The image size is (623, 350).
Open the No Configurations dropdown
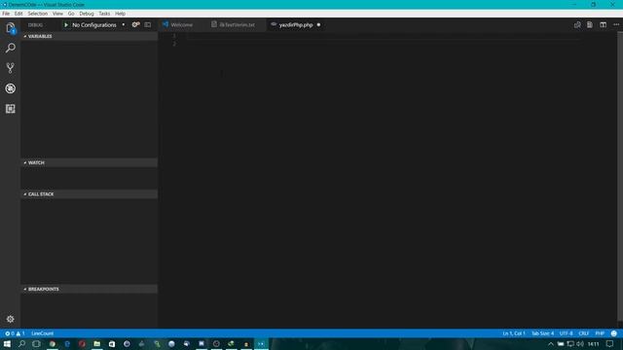(x=98, y=25)
